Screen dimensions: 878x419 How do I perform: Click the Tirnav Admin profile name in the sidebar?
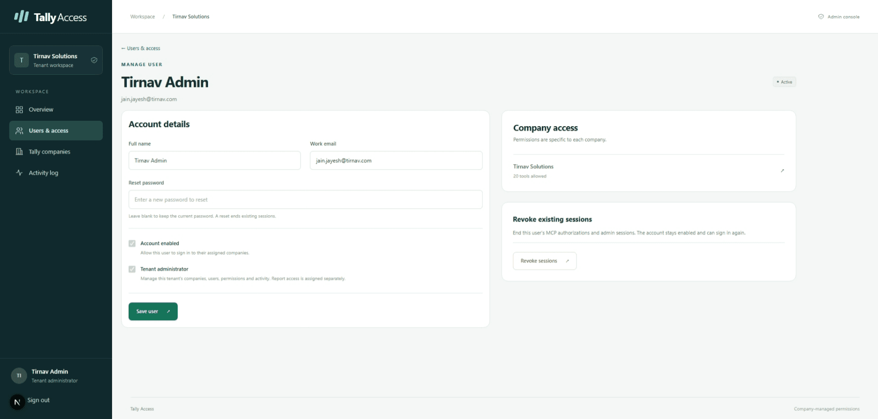tap(50, 372)
